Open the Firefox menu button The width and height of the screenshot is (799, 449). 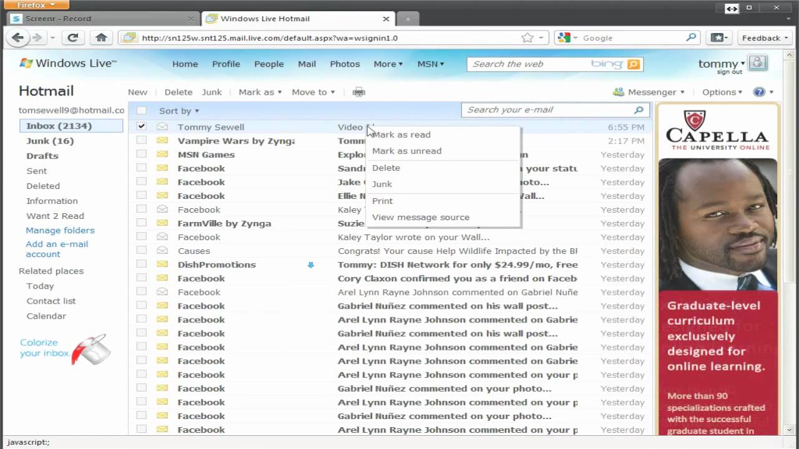coord(36,5)
